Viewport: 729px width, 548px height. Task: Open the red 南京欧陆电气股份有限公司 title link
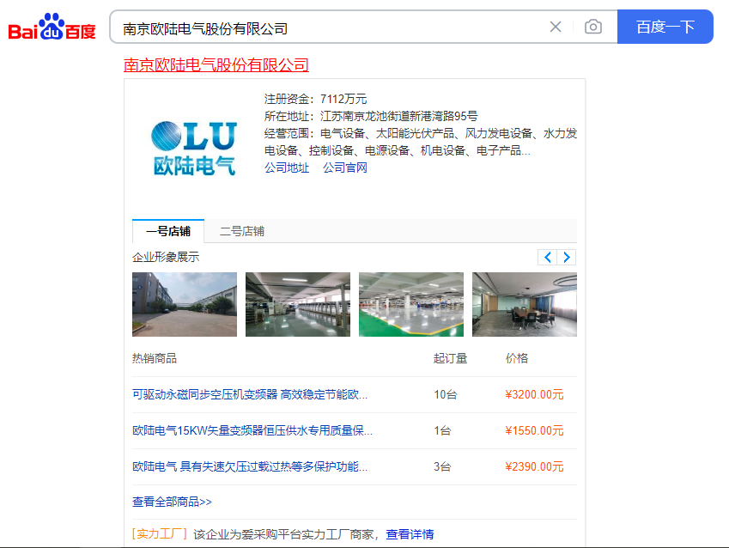pyautogui.click(x=216, y=65)
